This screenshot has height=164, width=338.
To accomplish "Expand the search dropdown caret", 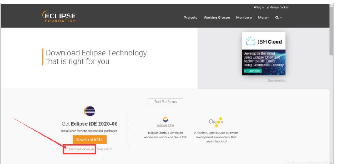I will point(281,18).
